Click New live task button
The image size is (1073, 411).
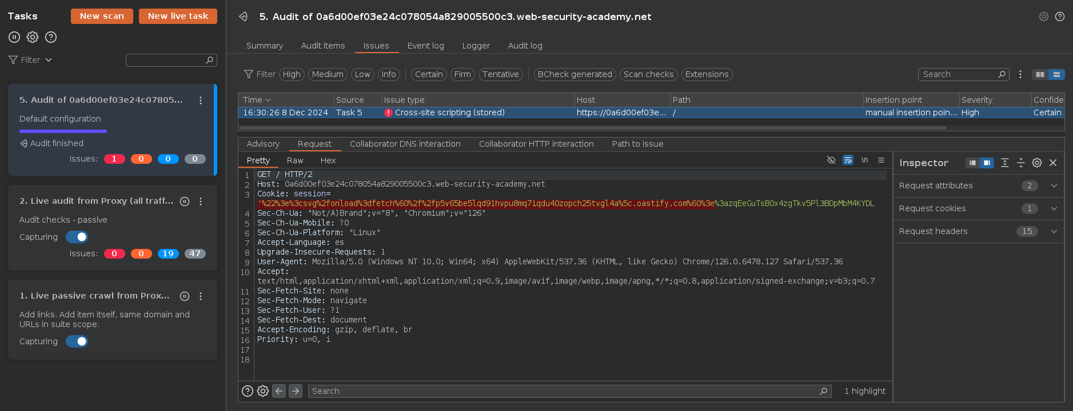[x=178, y=16]
